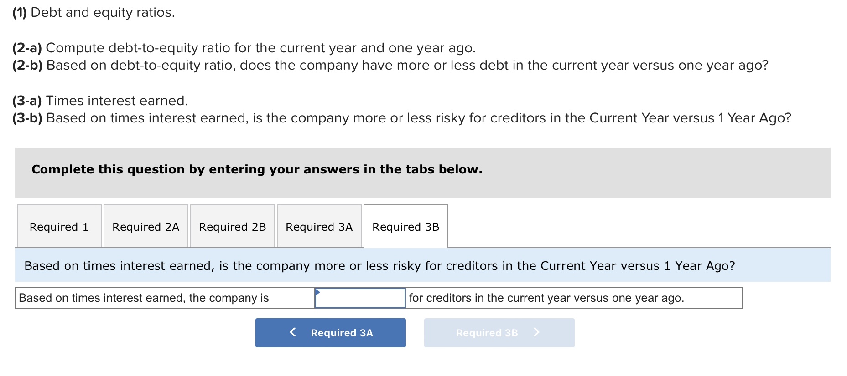Screen dimensions: 847x376
Task: Click the grayed Required 3B navigation button
Action: pyautogui.click(x=499, y=332)
